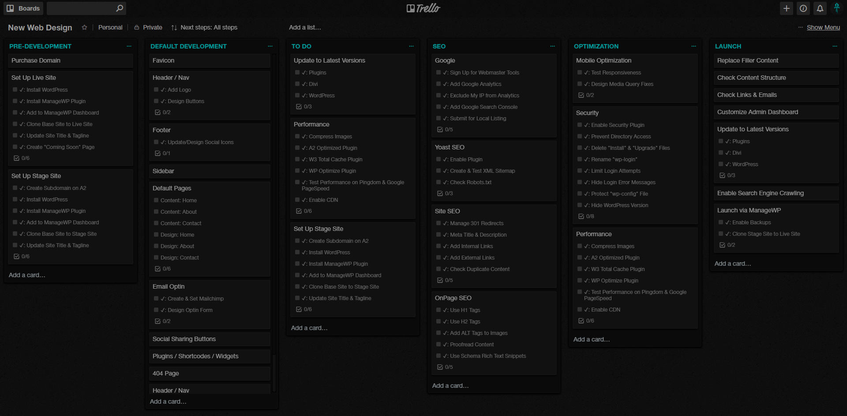Open the 404 Page card
This screenshot has width=847, height=416.
(210, 373)
